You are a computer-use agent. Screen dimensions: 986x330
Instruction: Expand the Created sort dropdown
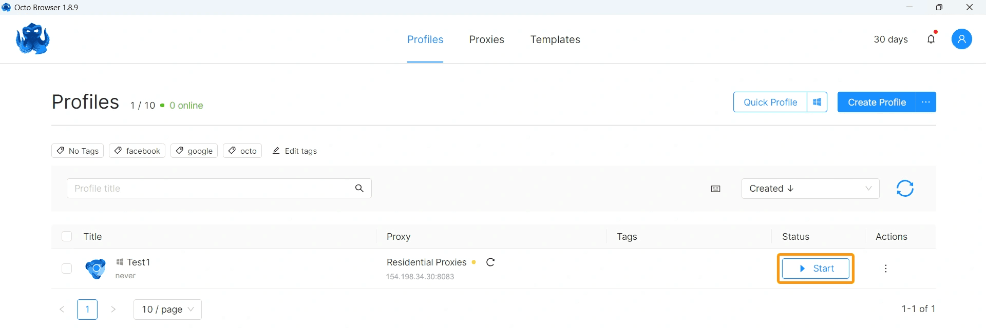(810, 189)
